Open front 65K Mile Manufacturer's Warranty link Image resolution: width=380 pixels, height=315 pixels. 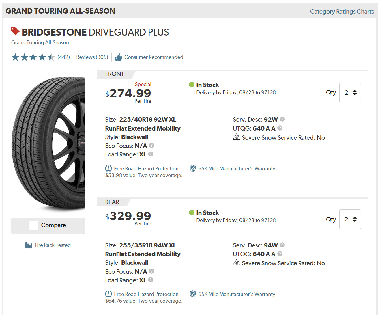click(237, 169)
